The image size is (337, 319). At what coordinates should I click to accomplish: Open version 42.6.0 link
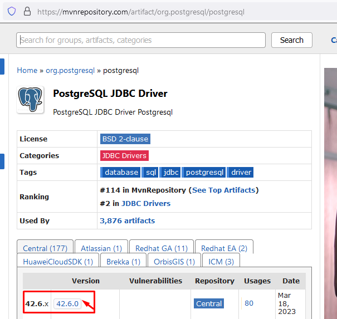coord(67,303)
